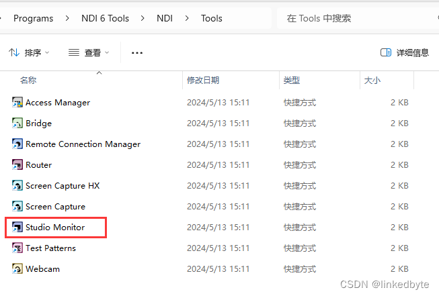
Task: Expand the chevron after NDI 6 Tools
Action: pos(143,18)
